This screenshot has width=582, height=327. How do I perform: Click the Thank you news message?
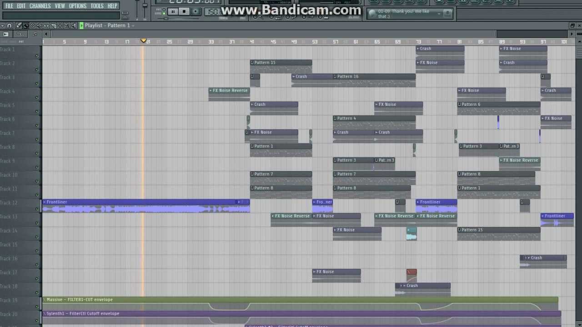(404, 14)
